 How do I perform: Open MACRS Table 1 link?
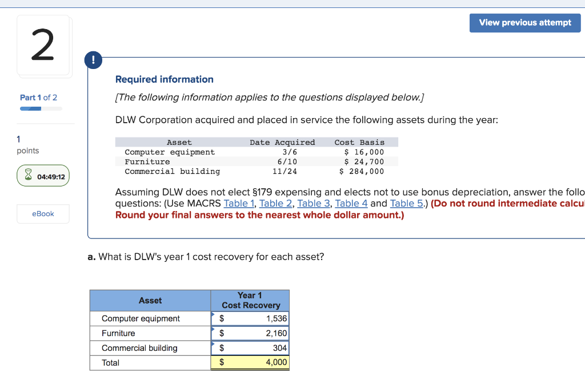click(x=239, y=203)
